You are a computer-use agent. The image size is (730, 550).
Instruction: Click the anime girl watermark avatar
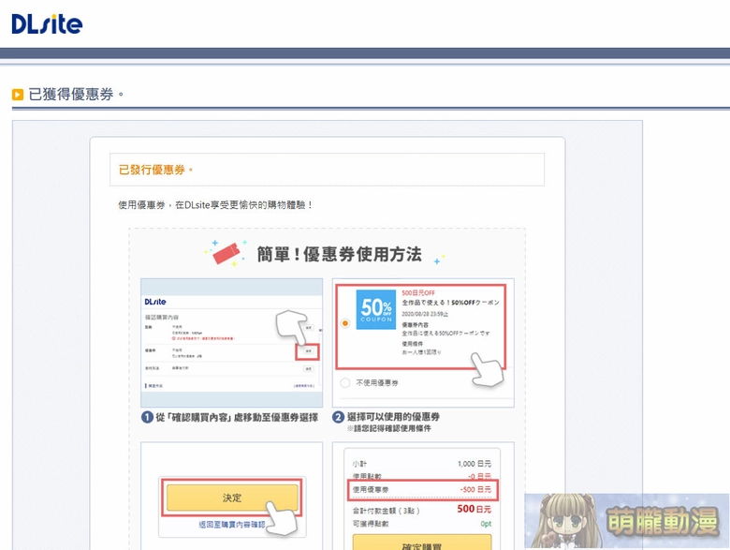(x=556, y=522)
